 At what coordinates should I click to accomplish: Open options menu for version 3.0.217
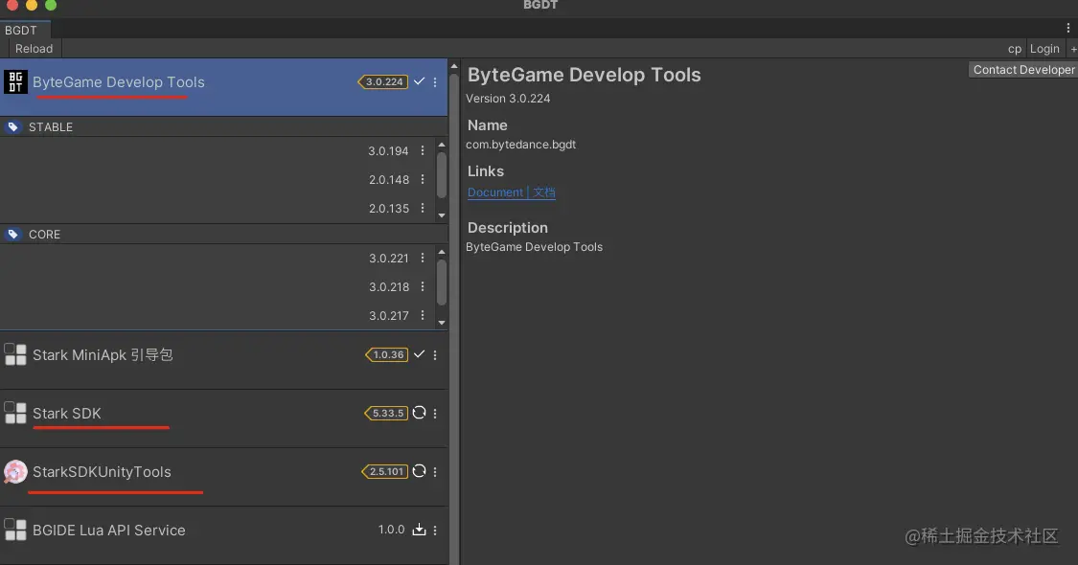point(423,315)
